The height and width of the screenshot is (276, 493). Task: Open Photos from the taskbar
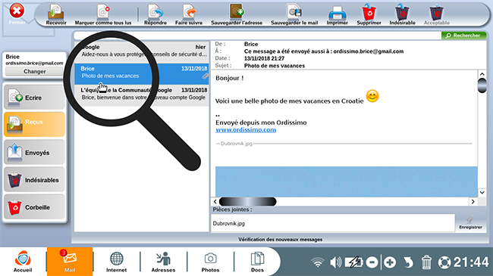click(x=210, y=262)
